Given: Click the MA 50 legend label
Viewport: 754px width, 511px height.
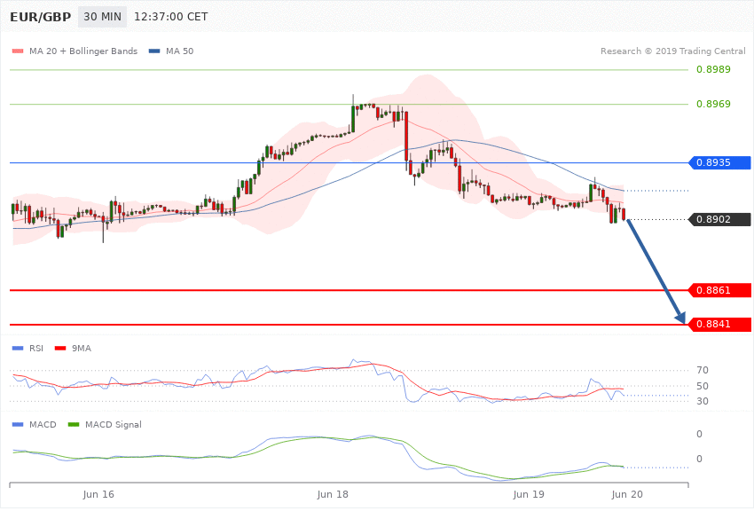Looking at the screenshot, I should 179,51.
